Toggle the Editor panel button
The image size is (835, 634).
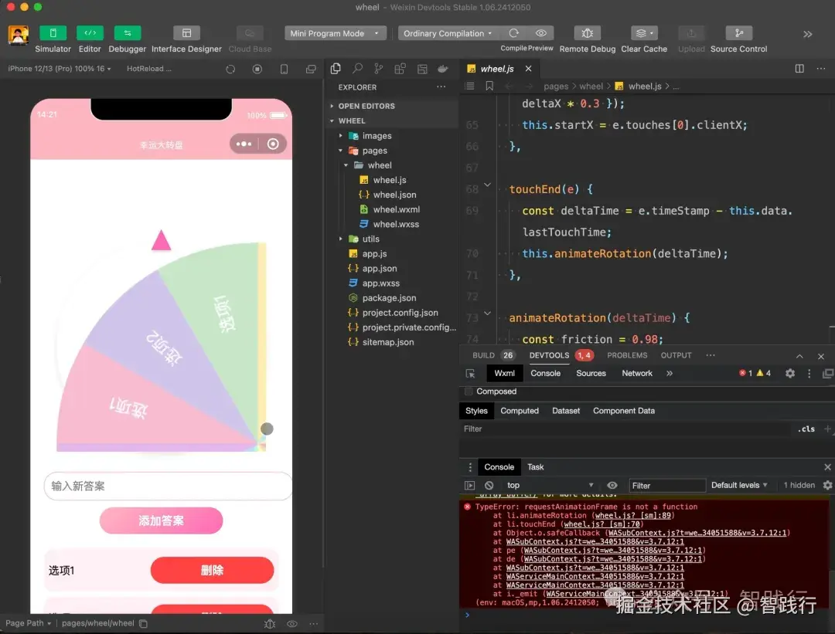point(90,33)
